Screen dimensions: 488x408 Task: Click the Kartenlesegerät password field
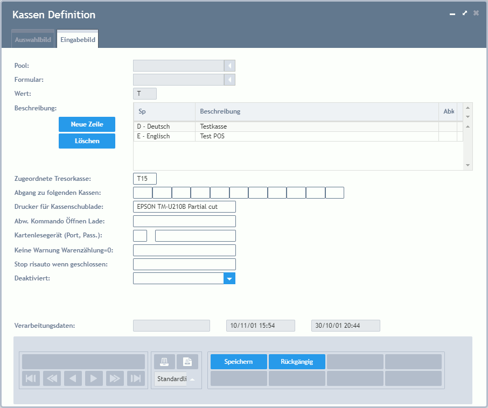[196, 235]
